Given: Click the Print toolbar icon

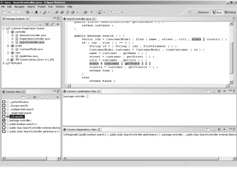Looking at the screenshot, I should 18,12.
